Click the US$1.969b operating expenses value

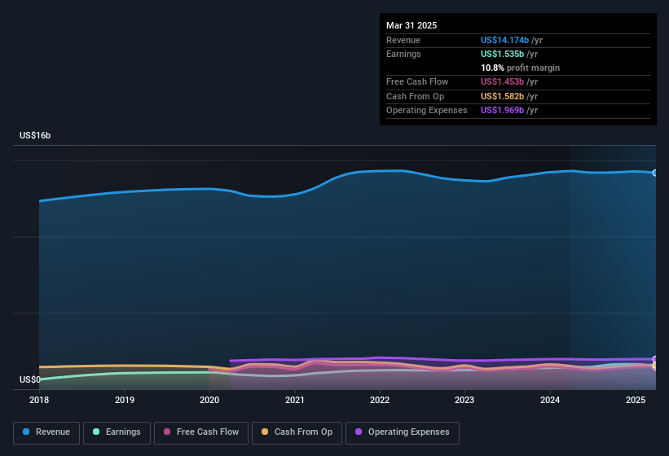[x=502, y=111]
